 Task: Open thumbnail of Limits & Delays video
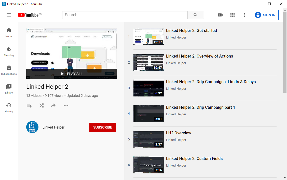click(x=149, y=88)
